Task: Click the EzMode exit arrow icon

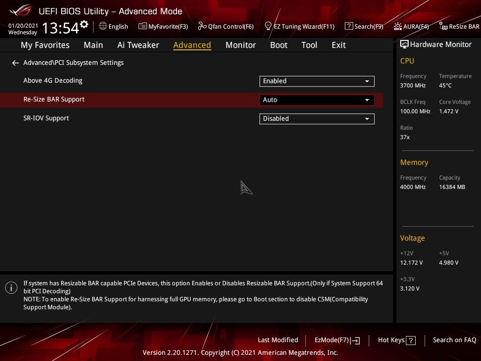Action: click(x=355, y=340)
